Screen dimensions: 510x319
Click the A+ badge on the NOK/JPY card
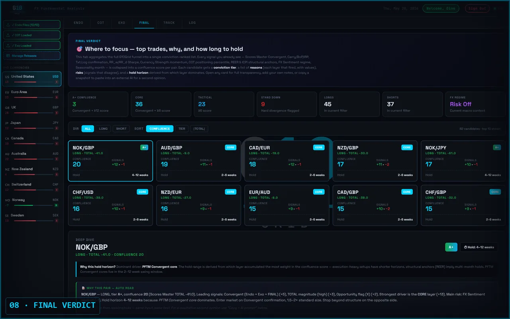(x=497, y=147)
